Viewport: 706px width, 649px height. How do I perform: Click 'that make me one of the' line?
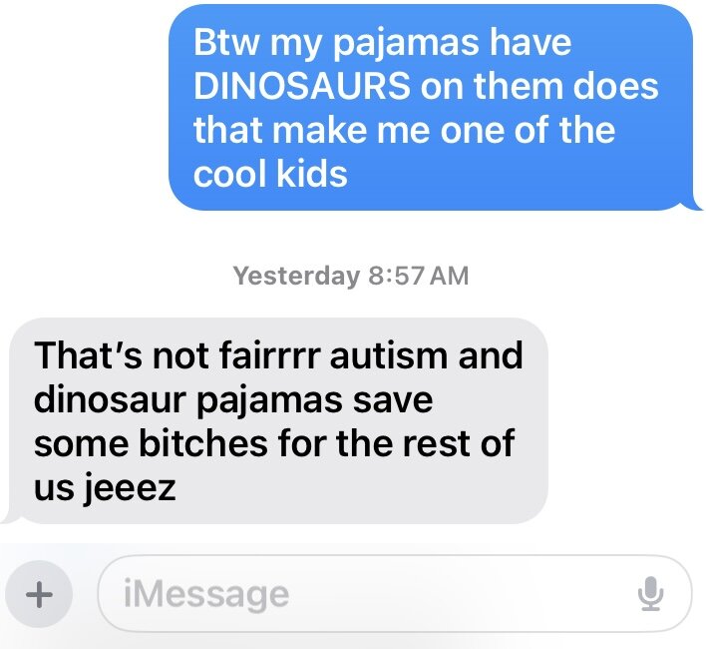[404, 130]
